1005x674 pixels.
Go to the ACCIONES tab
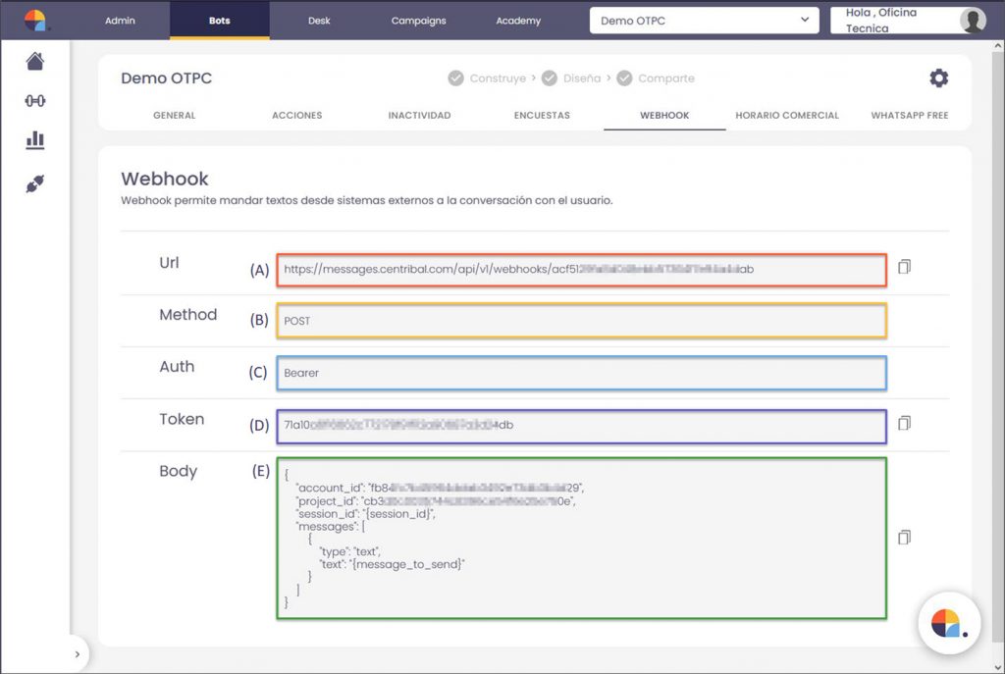coord(296,115)
